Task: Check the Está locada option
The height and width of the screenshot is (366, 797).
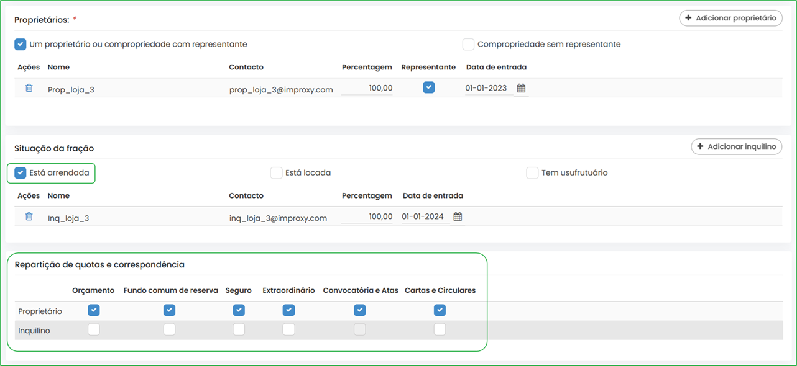Action: tap(276, 172)
